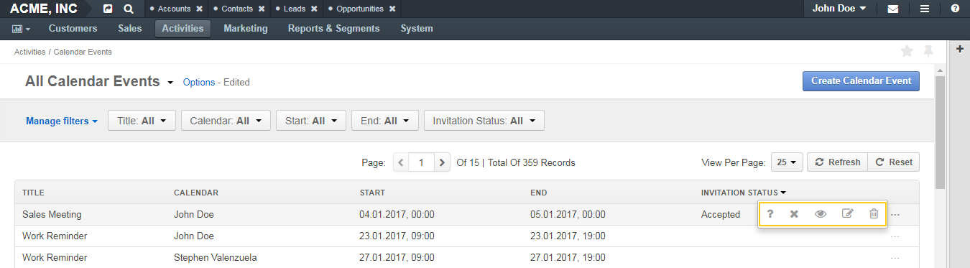Expand the Invitation Status: All filter
This screenshot has width=970, height=268.
pos(484,121)
